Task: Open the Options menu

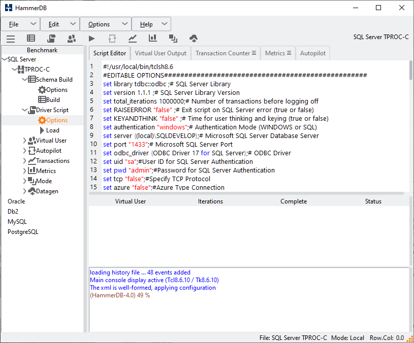Action: point(105,24)
